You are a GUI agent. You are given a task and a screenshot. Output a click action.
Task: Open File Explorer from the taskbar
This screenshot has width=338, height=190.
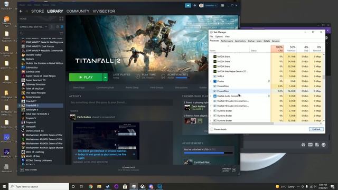tap(99, 186)
